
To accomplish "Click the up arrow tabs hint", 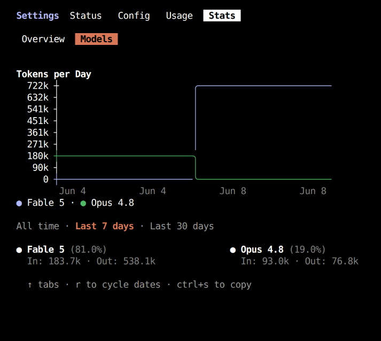I will pos(43,284).
